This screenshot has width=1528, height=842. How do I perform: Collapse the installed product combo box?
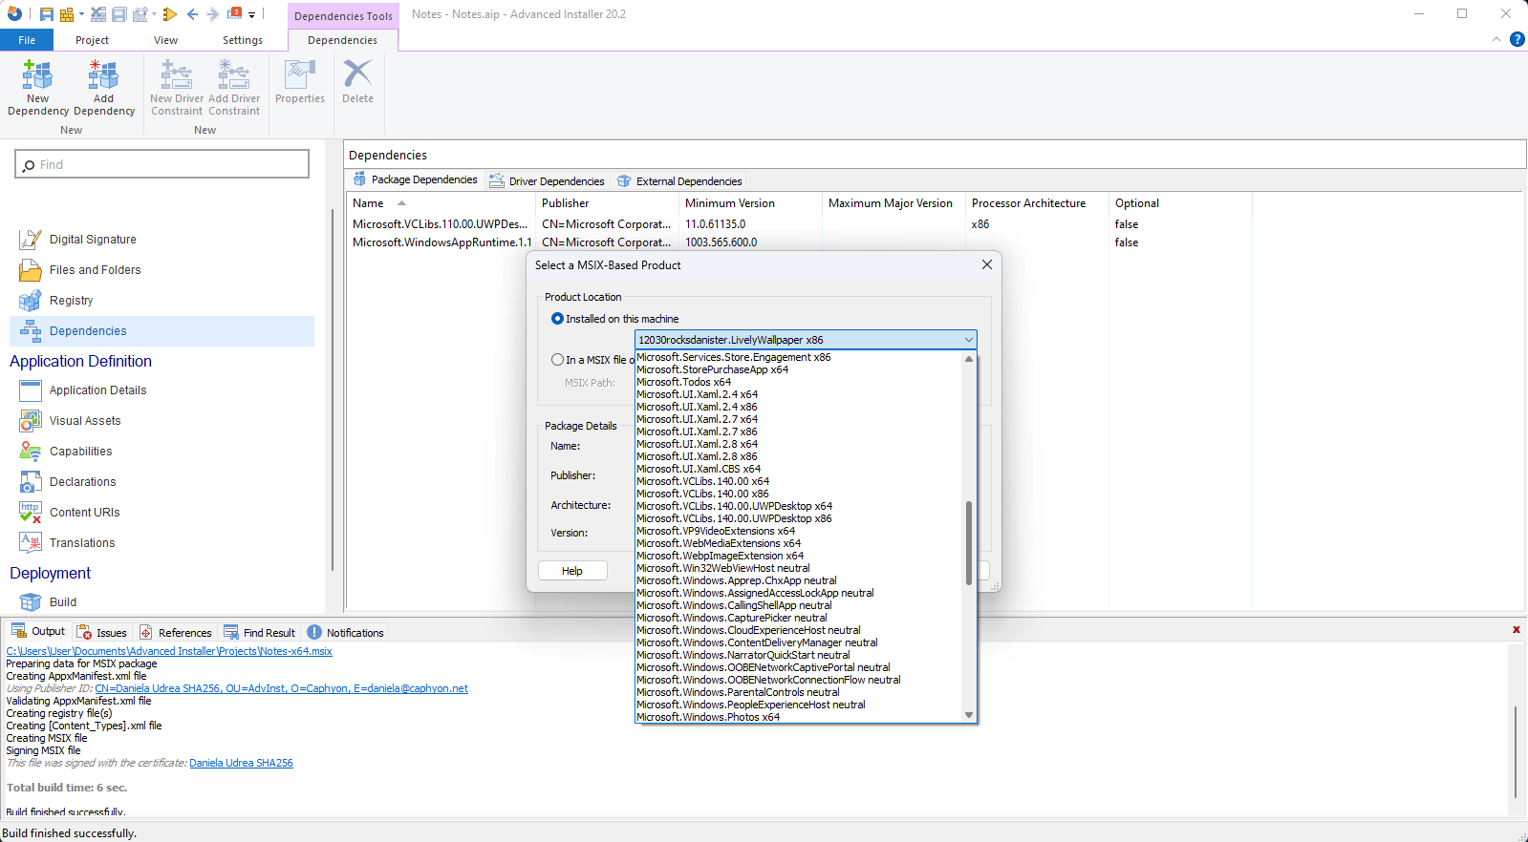(968, 340)
